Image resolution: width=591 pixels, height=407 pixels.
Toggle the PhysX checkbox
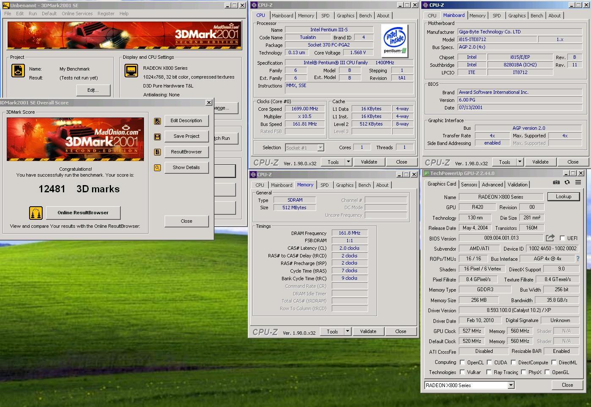523,372
